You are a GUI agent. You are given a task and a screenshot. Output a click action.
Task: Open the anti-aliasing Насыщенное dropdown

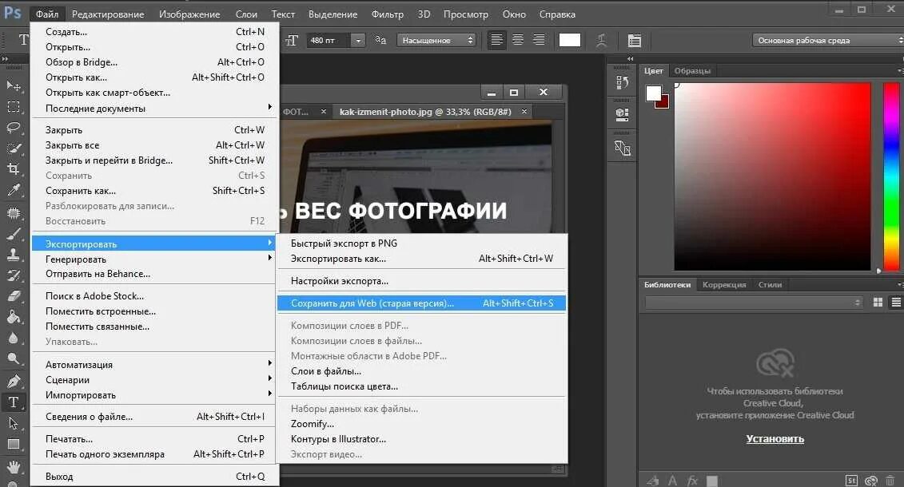pyautogui.click(x=436, y=40)
